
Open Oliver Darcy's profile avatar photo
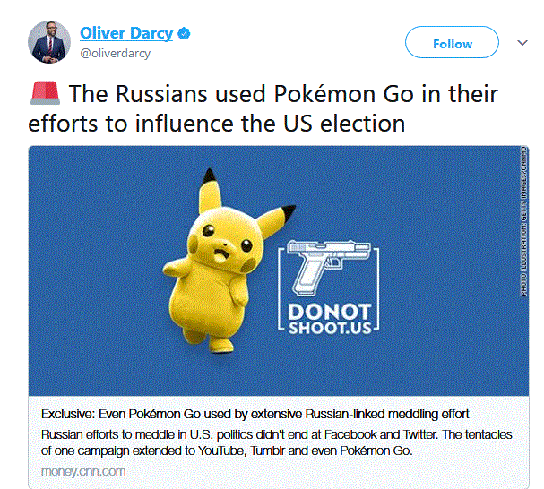(50, 41)
